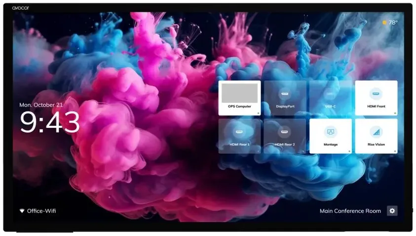Click the 78° temperature reading
This screenshot has height=236, width=416.
point(393,23)
